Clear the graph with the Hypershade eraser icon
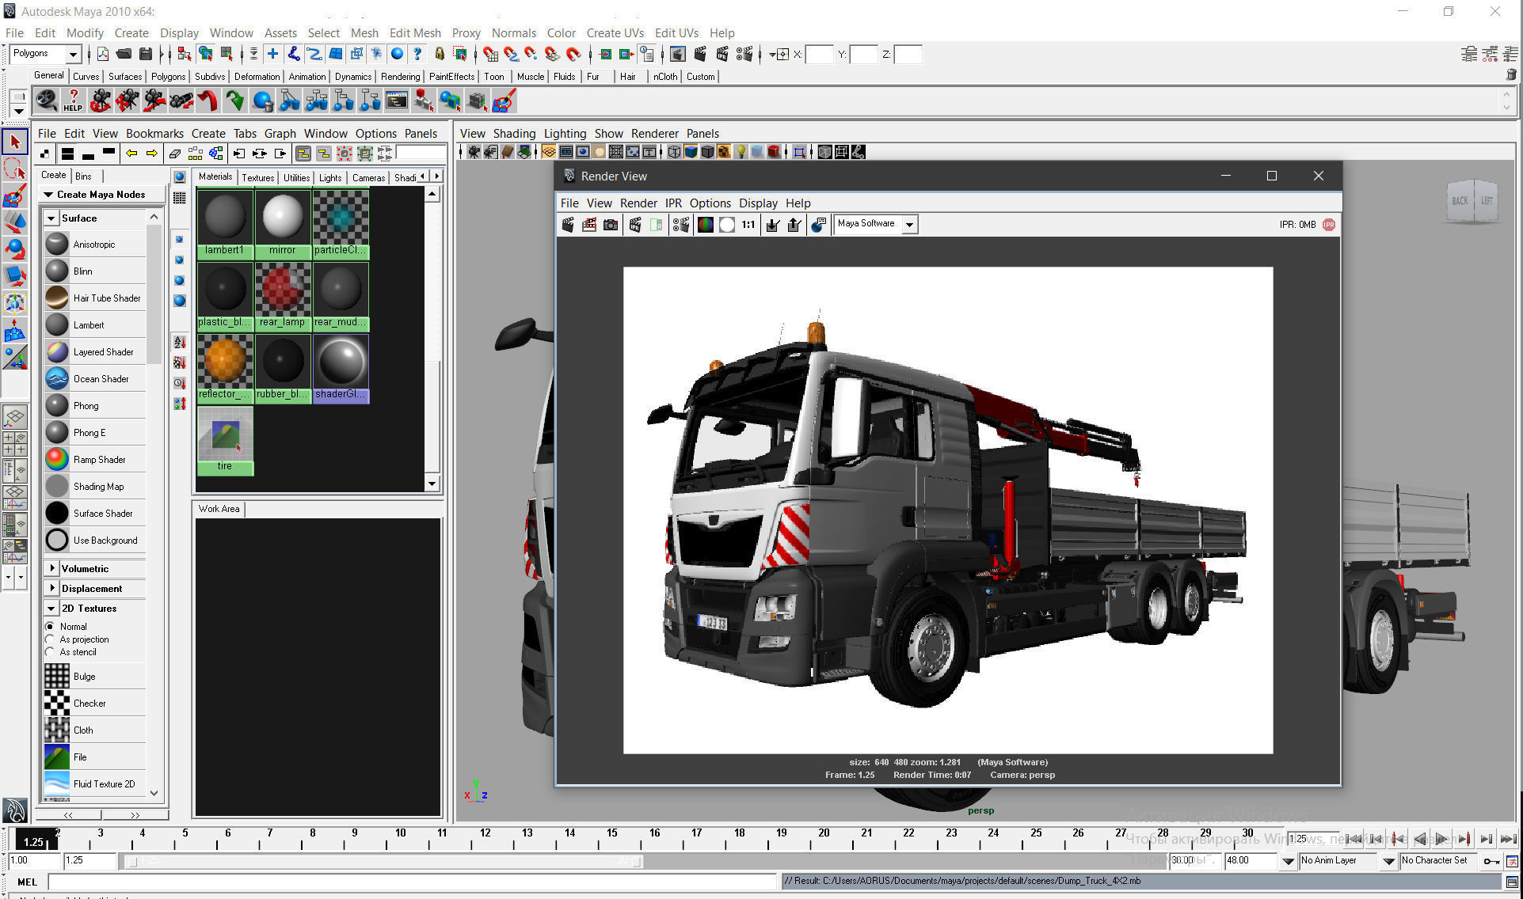 click(x=175, y=154)
